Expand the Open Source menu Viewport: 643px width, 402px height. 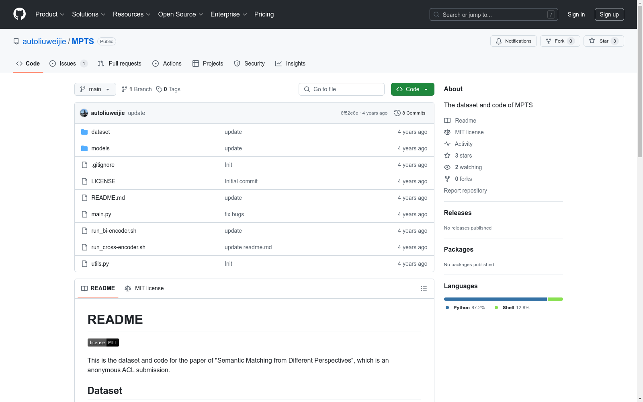(181, 14)
